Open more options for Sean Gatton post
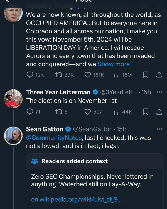Viewport: 167px width, 209px height. (x=159, y=129)
